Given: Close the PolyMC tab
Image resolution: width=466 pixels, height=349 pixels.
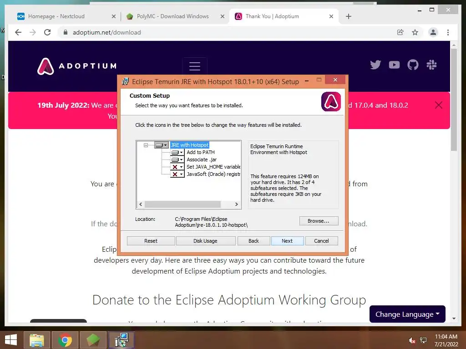Looking at the screenshot, I should [x=222, y=17].
